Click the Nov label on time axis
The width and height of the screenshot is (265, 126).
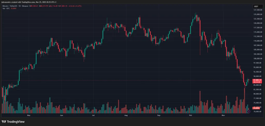point(223,115)
